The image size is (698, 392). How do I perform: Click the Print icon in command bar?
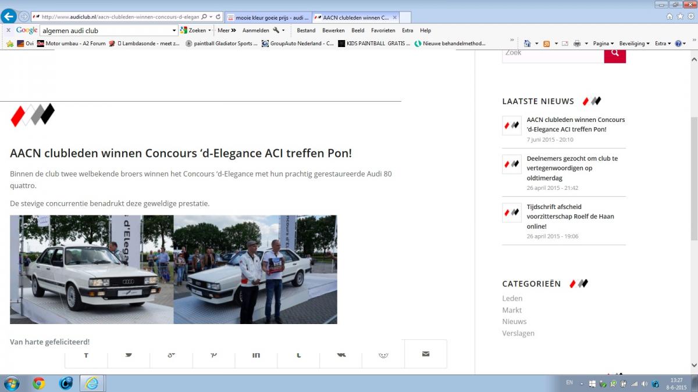[x=577, y=44]
